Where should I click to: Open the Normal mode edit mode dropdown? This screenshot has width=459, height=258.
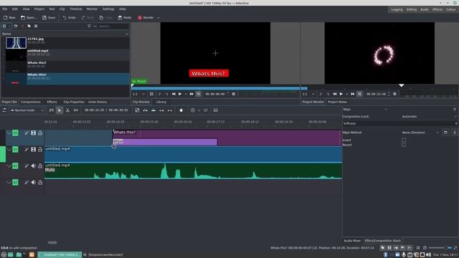point(27,110)
